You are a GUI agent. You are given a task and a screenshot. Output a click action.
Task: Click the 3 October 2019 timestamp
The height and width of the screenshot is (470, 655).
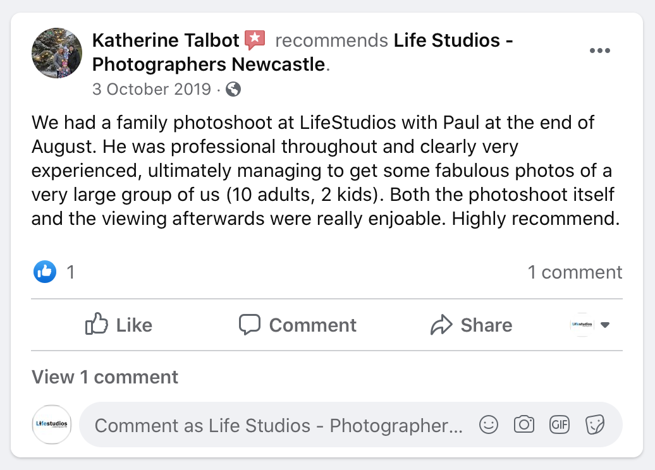tap(152, 89)
